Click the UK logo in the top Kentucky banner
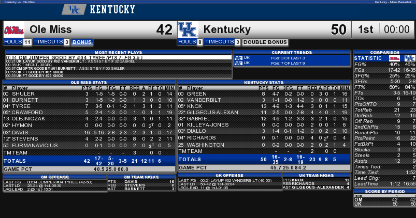Screen dimensions: 416x218 pos(74,10)
